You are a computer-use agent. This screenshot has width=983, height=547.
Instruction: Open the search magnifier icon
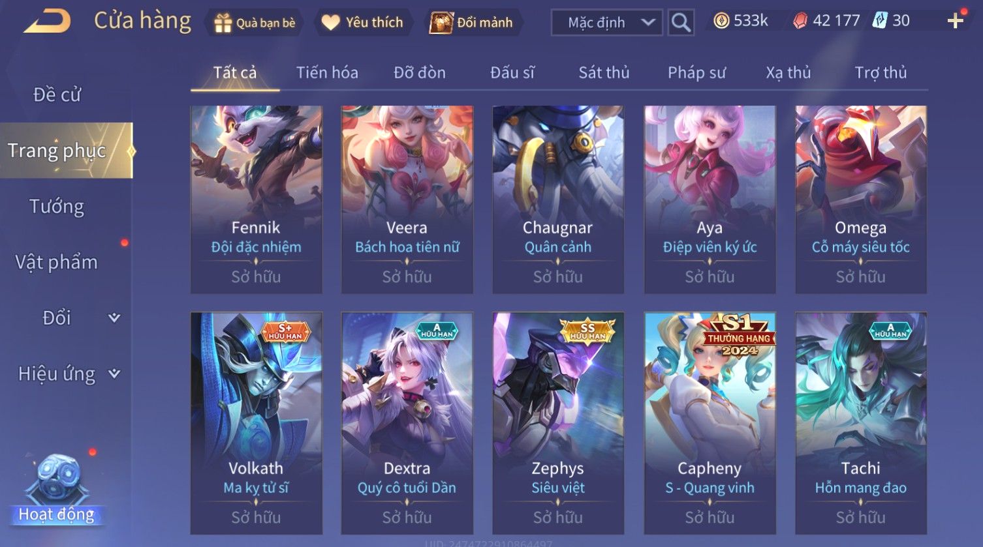click(x=681, y=22)
